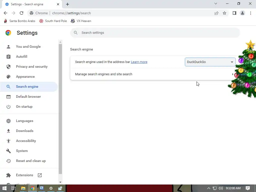Viewport: 256px width, 192px height.
Task: Open the Windows Start menu
Action: 4,188
